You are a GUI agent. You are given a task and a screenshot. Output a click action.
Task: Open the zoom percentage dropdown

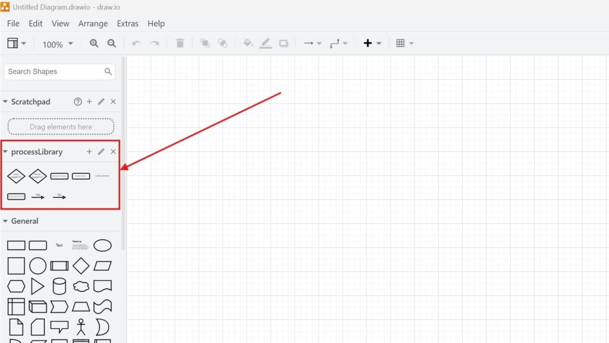[x=70, y=43]
